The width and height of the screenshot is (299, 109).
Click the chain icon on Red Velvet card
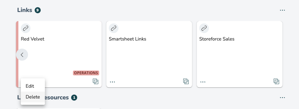coord(26,29)
